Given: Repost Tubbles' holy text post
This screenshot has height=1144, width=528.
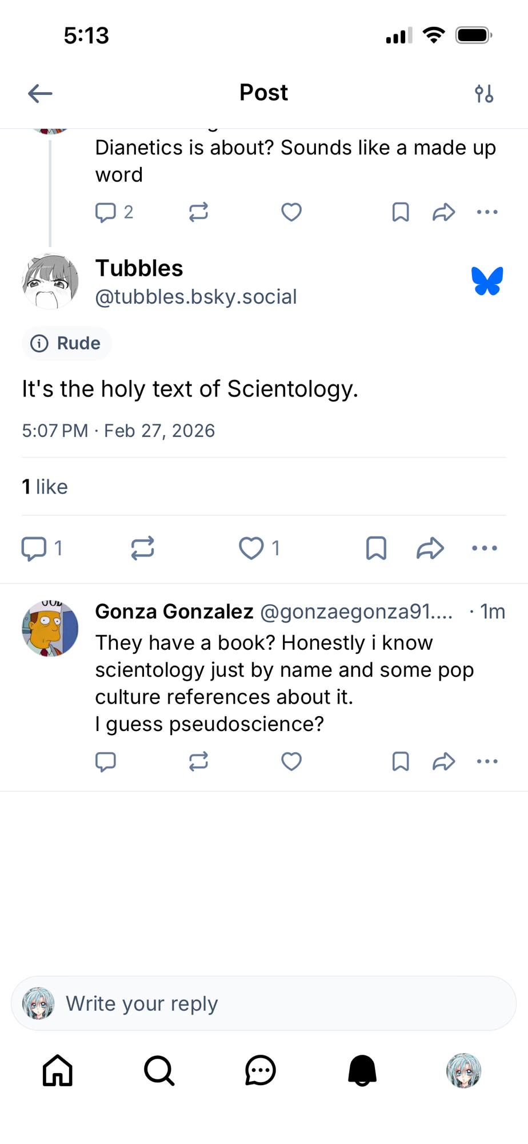Looking at the screenshot, I should tap(142, 548).
